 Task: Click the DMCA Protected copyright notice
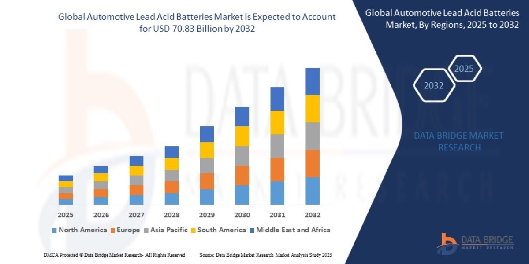pos(115,255)
